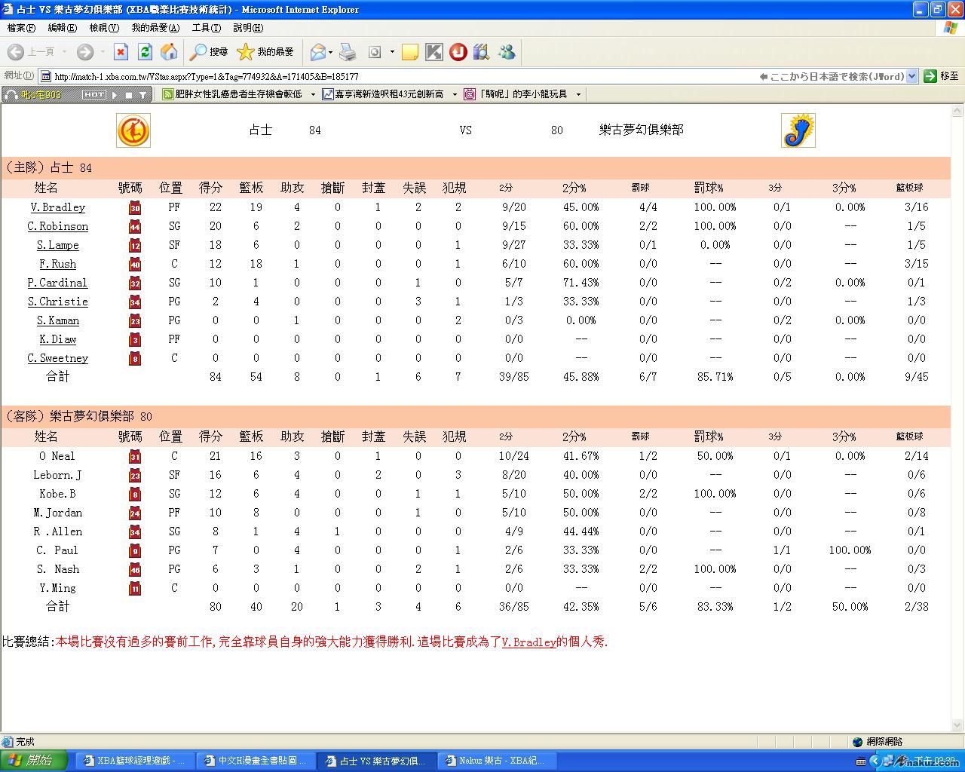Click the Mail envelope icon
The width and height of the screenshot is (965, 772).
(317, 51)
